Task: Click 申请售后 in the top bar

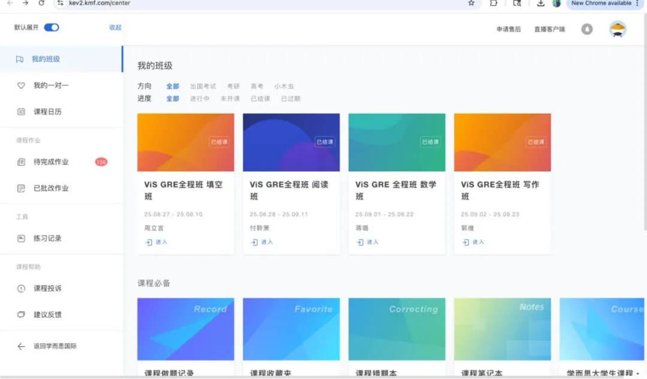Action: [509, 29]
